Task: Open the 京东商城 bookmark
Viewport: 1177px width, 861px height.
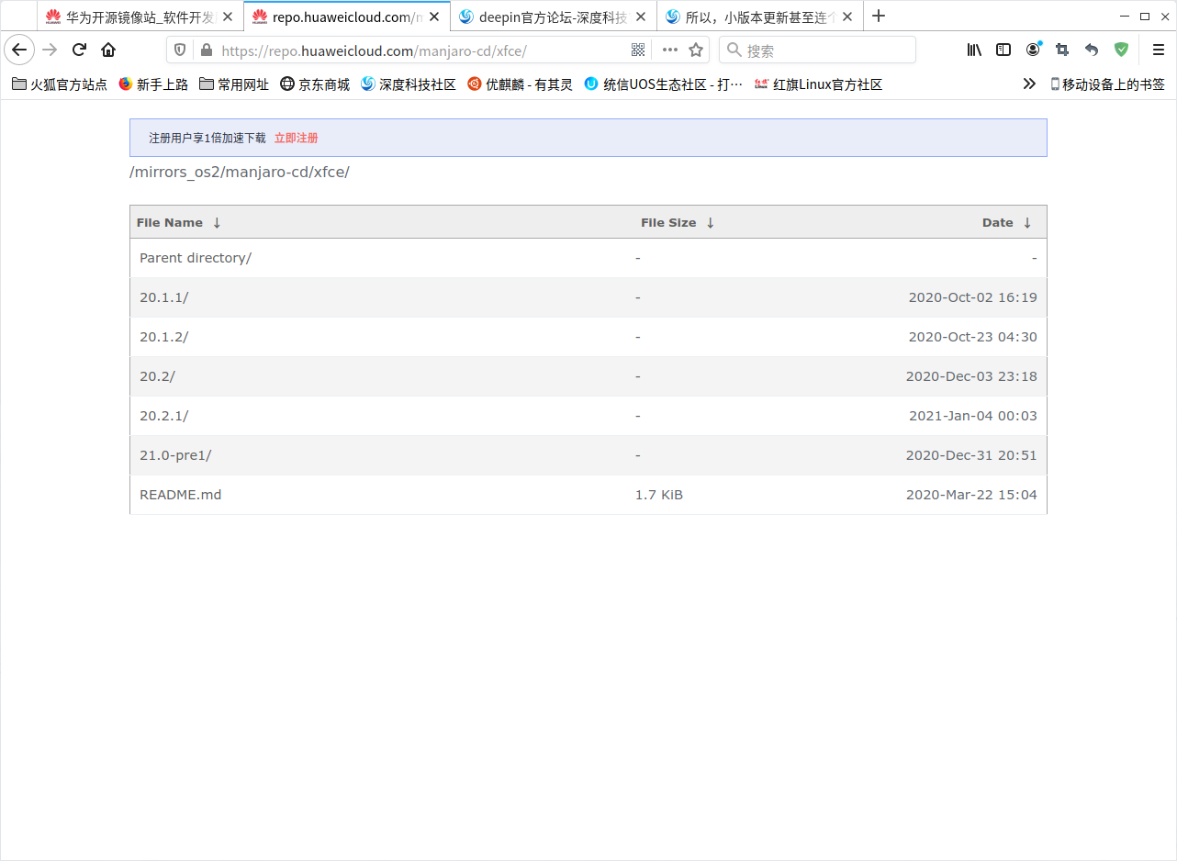Action: click(315, 84)
